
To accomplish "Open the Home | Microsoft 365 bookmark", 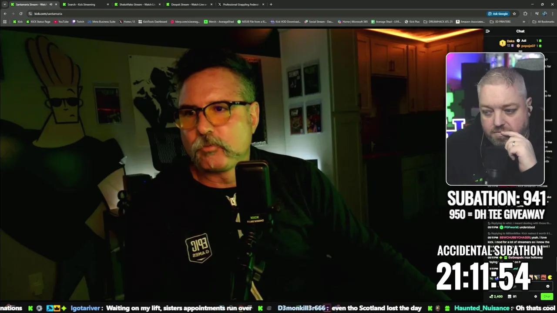I will tap(353, 21).
